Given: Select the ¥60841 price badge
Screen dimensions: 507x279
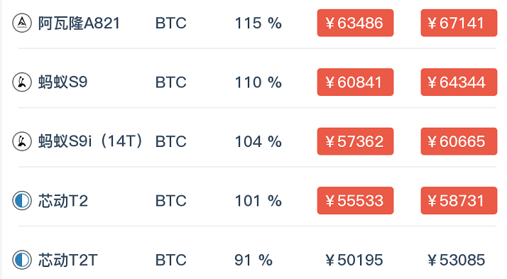Looking at the screenshot, I should [355, 82].
